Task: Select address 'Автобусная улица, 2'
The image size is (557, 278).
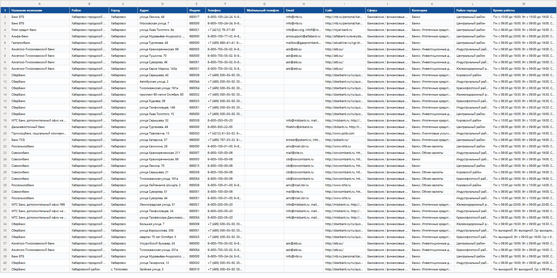Action: click(162, 82)
